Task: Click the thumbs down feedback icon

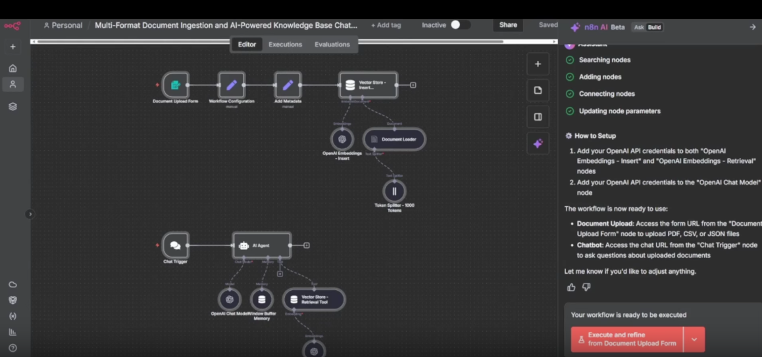Action: 586,287
